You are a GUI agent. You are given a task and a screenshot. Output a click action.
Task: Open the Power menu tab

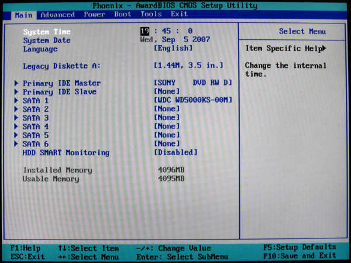(x=94, y=15)
